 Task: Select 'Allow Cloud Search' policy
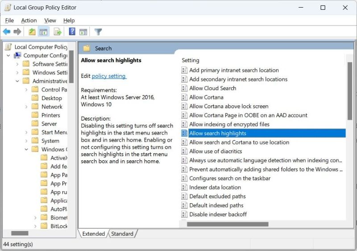point(212,88)
